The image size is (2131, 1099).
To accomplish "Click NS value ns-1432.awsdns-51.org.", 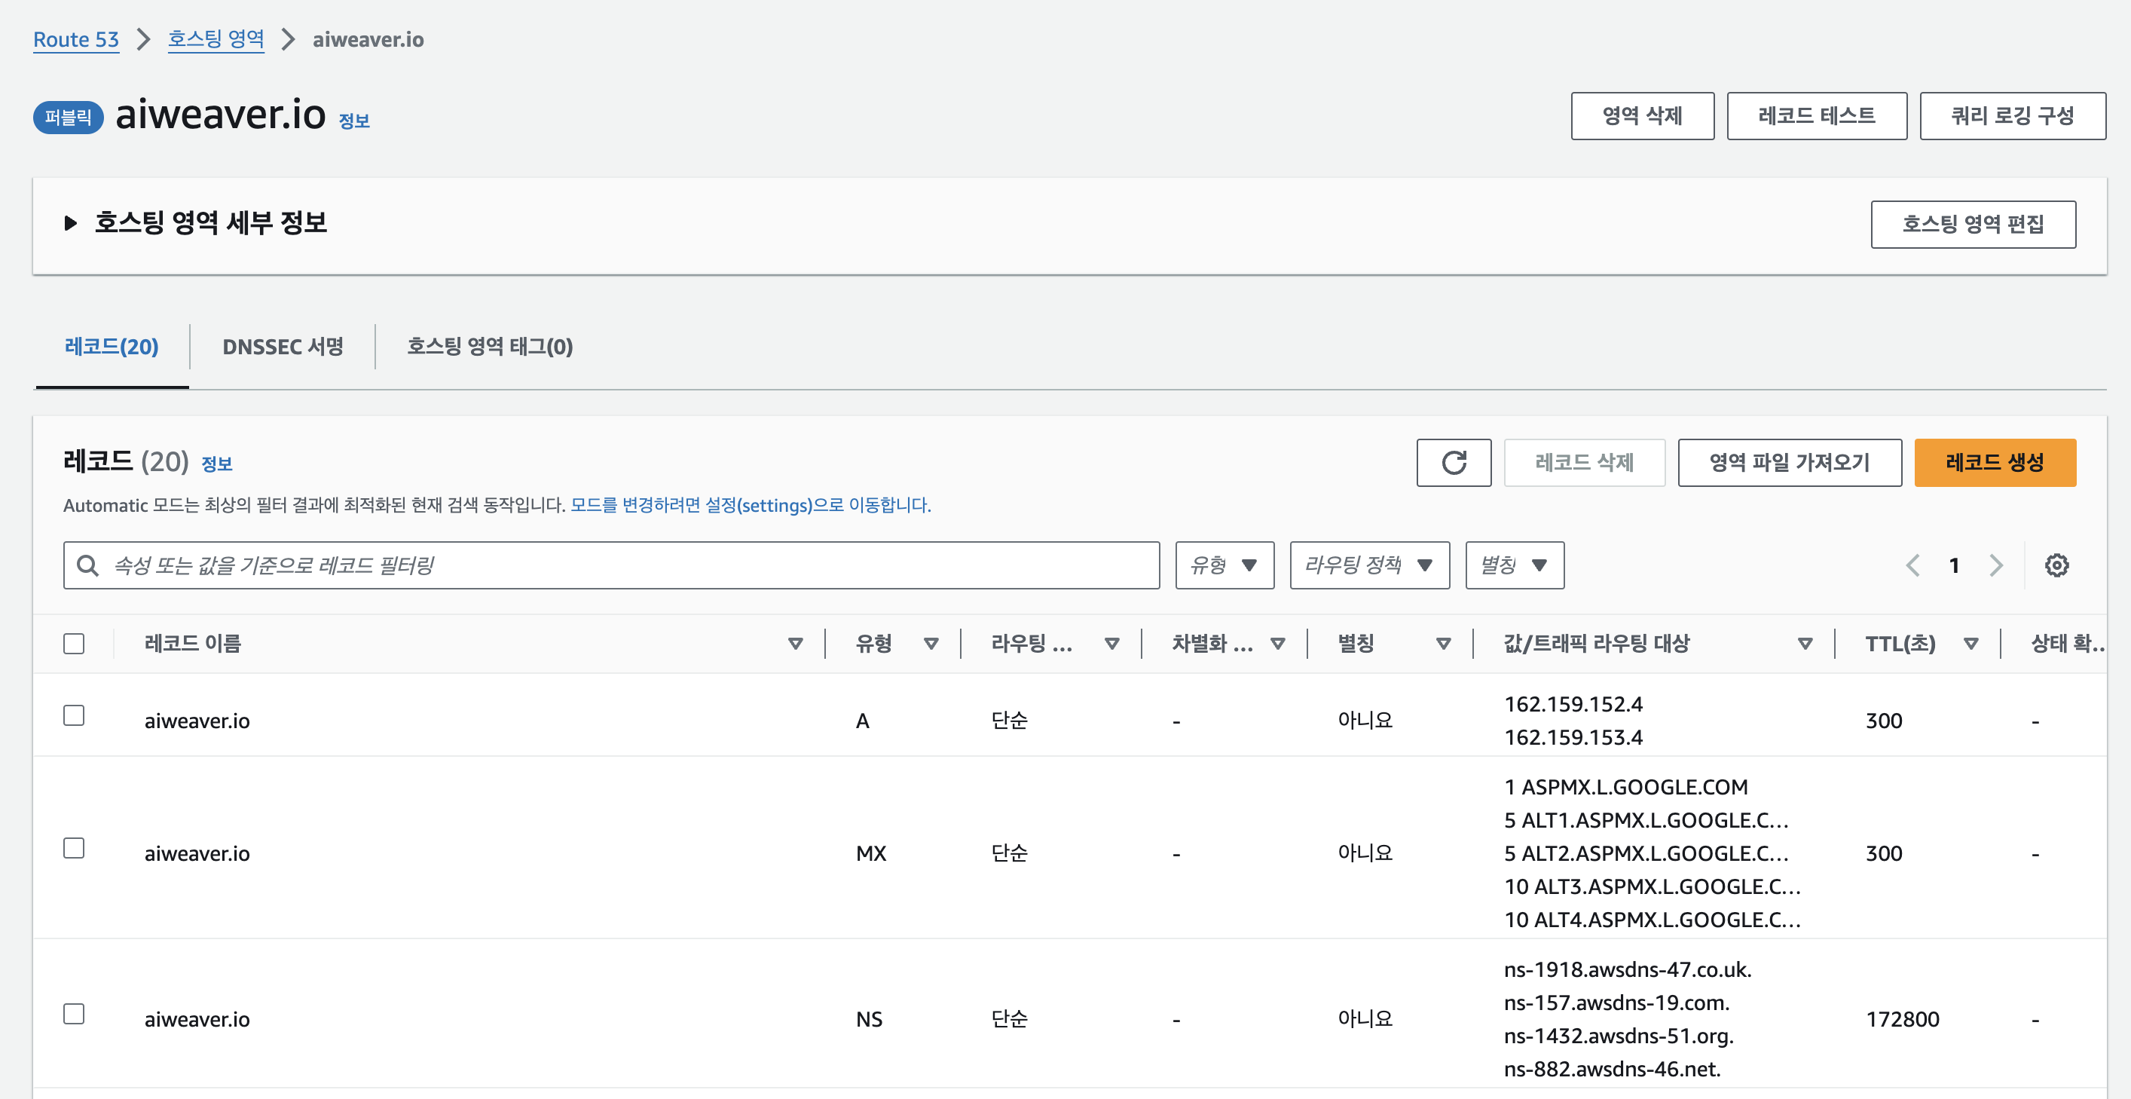I will (x=1619, y=1036).
